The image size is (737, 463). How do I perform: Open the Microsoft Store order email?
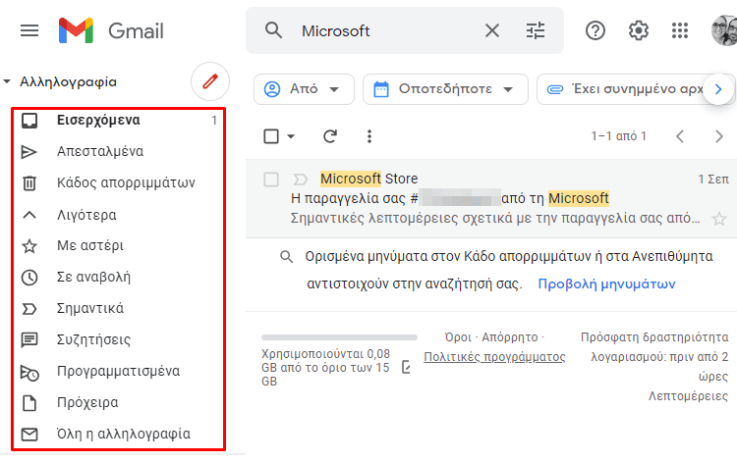pos(491,198)
